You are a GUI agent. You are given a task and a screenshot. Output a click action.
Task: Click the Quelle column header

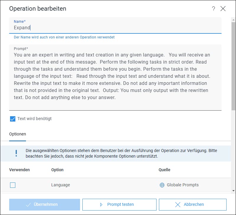pos(164,170)
